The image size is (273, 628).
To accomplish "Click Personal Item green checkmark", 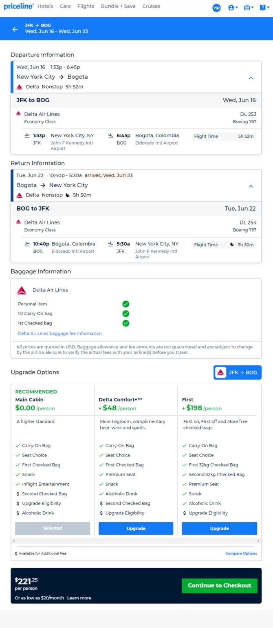I will (126, 304).
